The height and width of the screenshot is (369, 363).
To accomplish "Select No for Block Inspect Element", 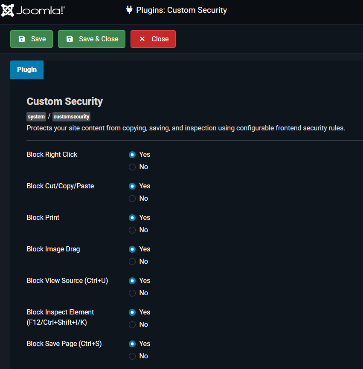I will [132, 325].
